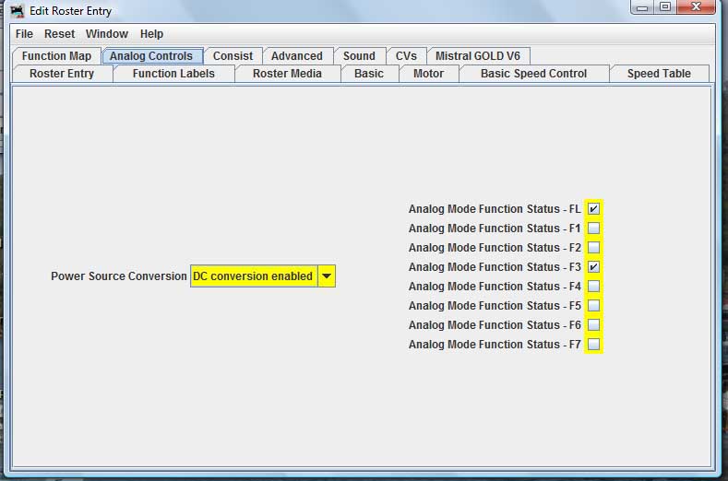This screenshot has width=728, height=481.
Task: Click the JMRI locomotive icon in title bar
Action: point(18,11)
